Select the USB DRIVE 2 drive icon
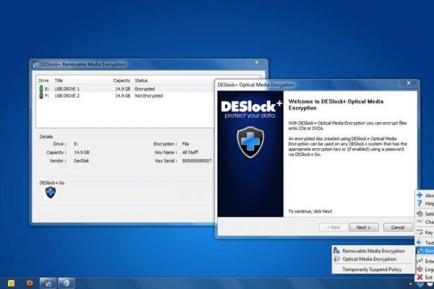Viewport: 434px width, 289px height. [41, 95]
